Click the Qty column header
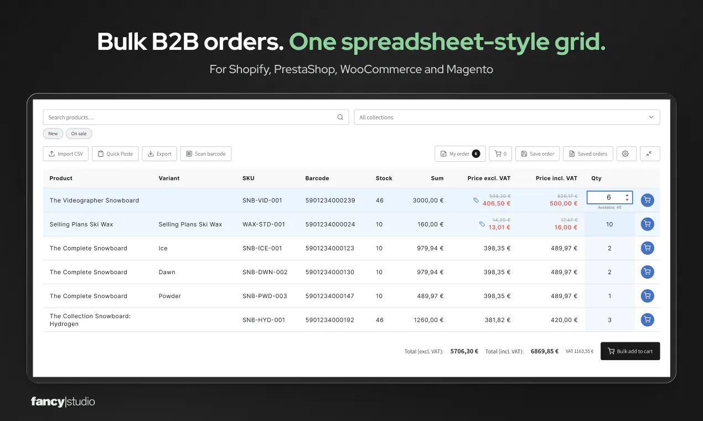Screen dimensions: 703x421 coord(596,178)
